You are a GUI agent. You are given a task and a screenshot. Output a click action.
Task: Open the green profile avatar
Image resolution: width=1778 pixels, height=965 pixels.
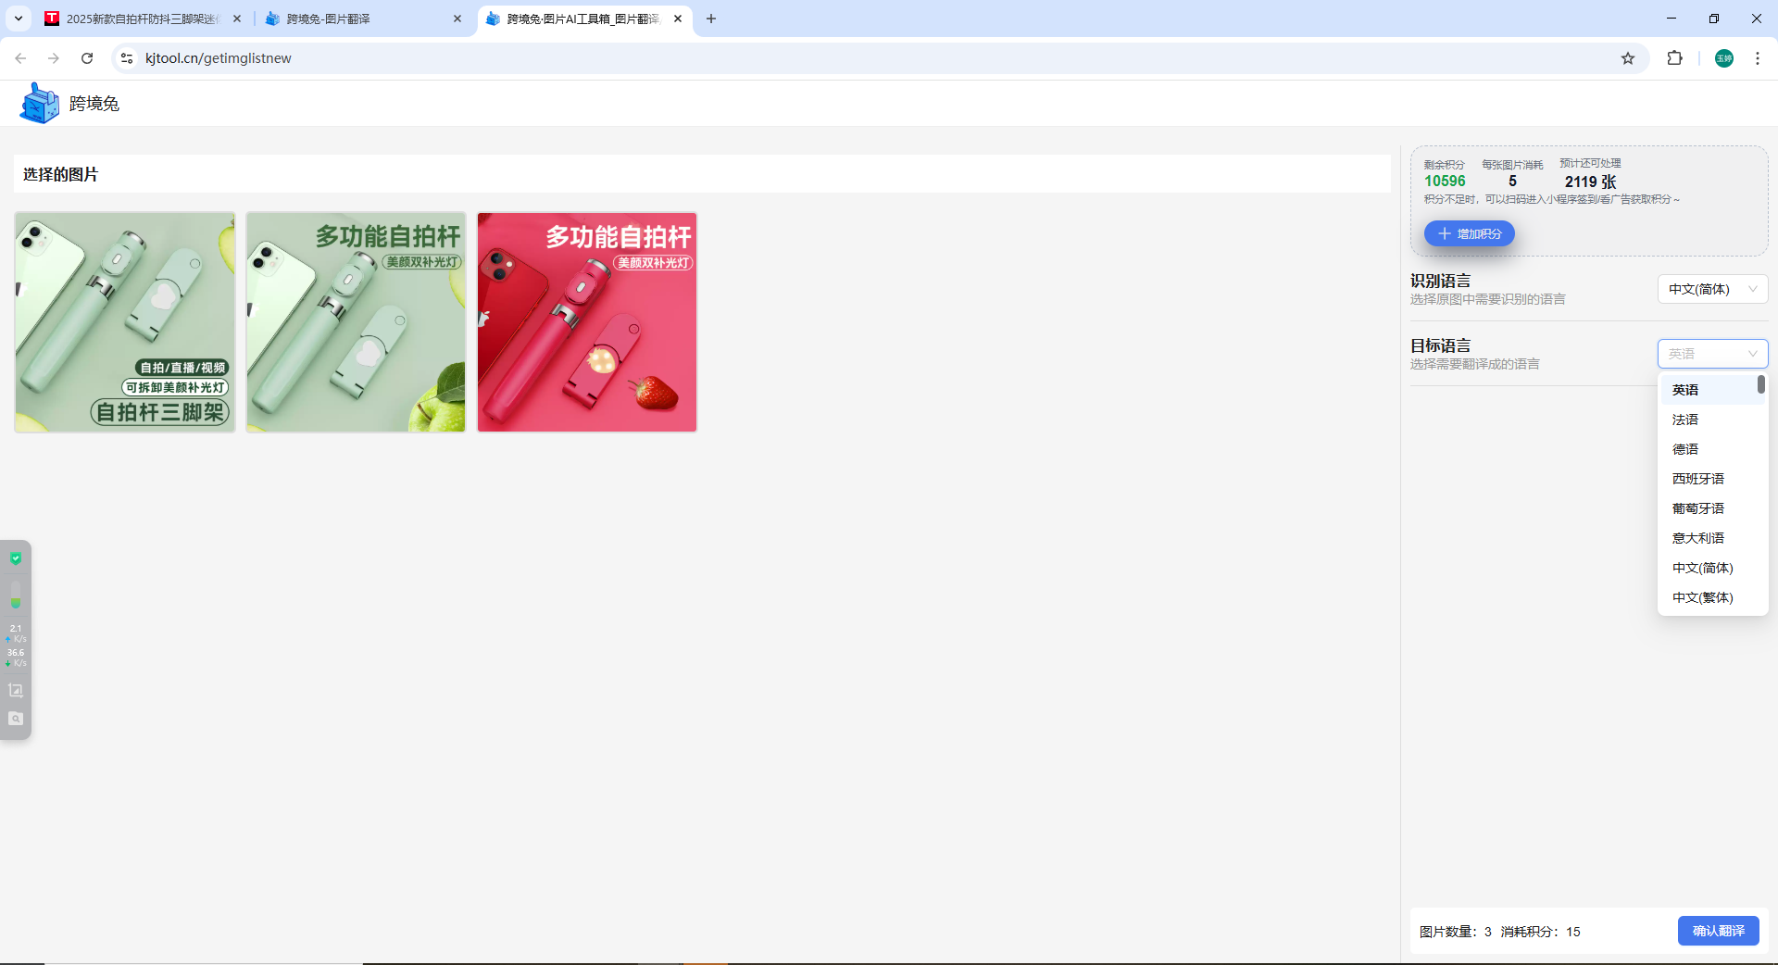[x=1724, y=58]
